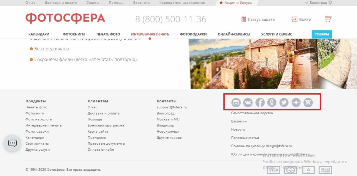Image resolution: width=357 pixels, height=176 pixels.
Task: Open footer link Полезные статьи
Action: coord(245,138)
